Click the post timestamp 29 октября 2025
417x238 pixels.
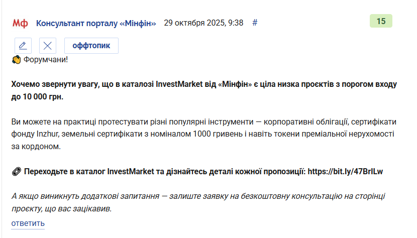(x=203, y=23)
